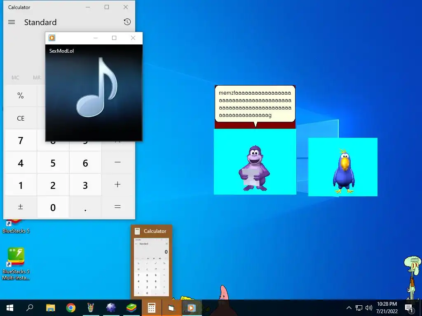Open the notification center icon

click(x=409, y=308)
